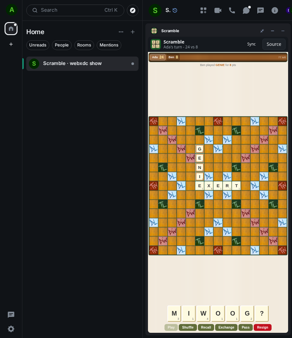Click the "77 left" tile counter
This screenshot has width=292, height=338.
pyautogui.click(x=282, y=57)
